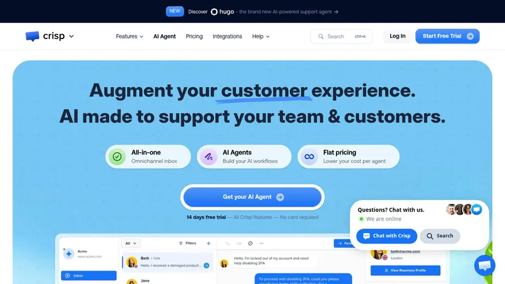This screenshot has height=284, width=505.
Task: Click the purple AI Agents squiggle icon
Action: (x=209, y=157)
